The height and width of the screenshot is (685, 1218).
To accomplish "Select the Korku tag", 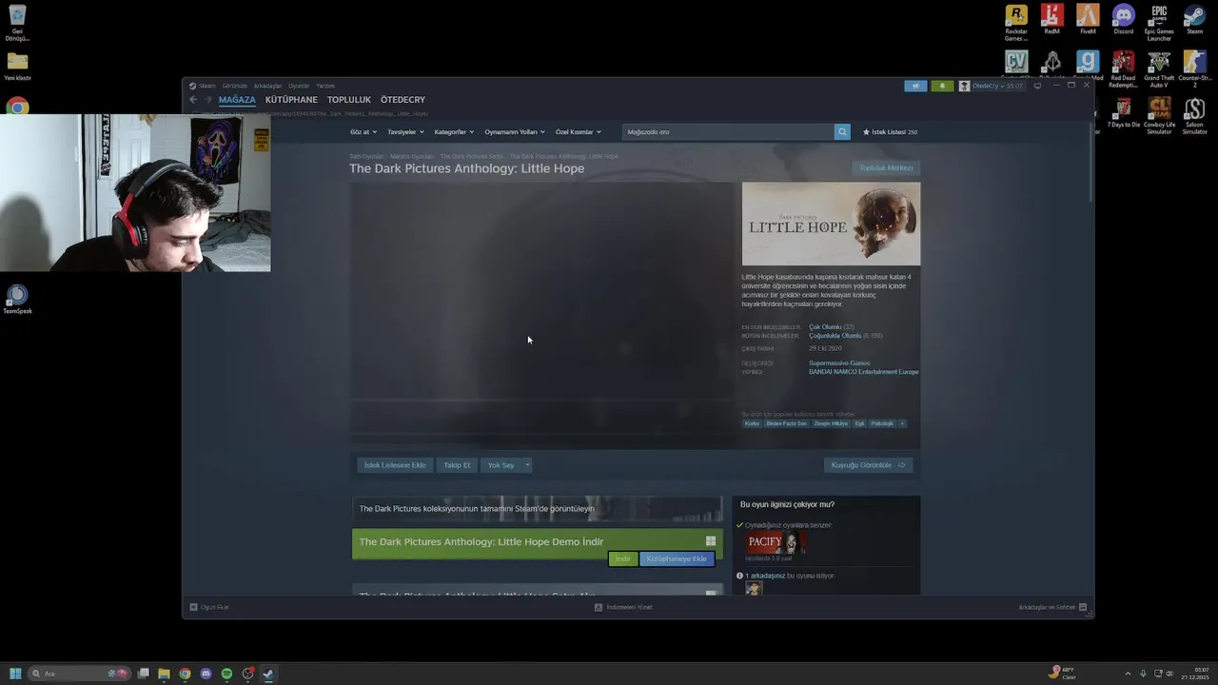I will (x=752, y=423).
